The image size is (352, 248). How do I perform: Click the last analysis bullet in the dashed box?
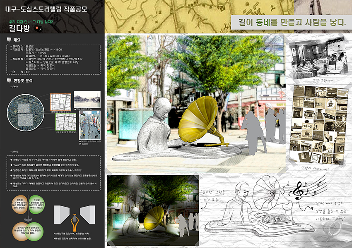(x=53, y=185)
